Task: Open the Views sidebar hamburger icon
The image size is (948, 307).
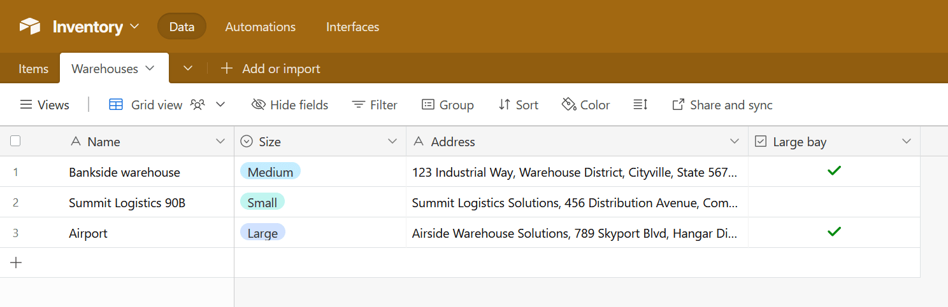Action: [x=26, y=105]
